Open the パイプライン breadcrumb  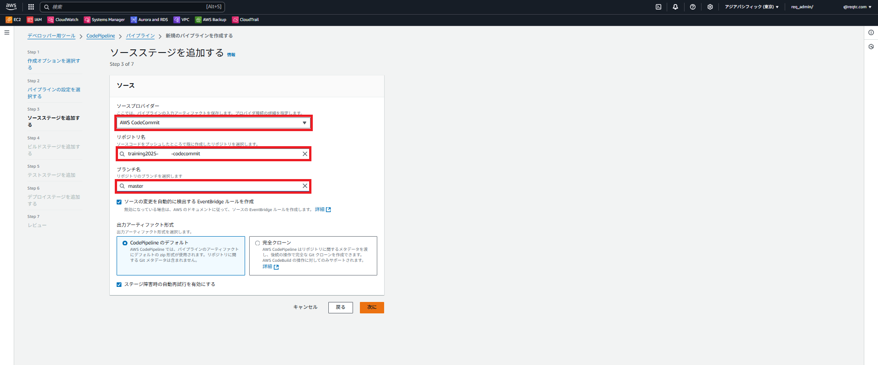tap(140, 36)
